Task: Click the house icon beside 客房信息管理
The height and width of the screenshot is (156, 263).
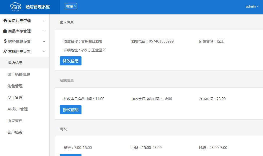Action: pos(5,21)
